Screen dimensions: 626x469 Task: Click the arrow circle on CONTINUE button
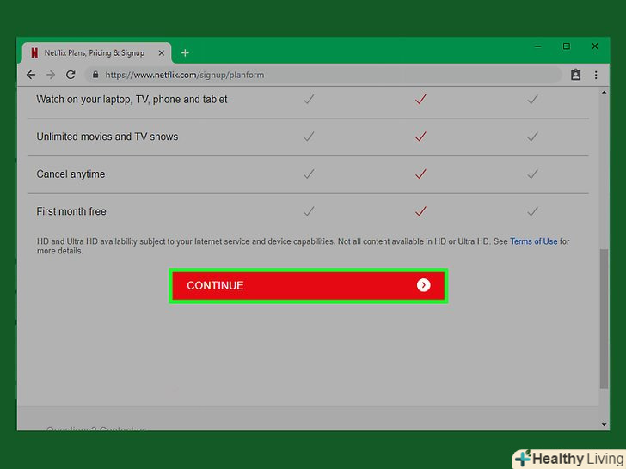tap(424, 285)
